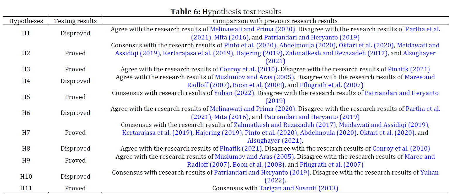The image size is (453, 195).
Task: Select 'Proved' result in H11 row
Action: point(75,188)
